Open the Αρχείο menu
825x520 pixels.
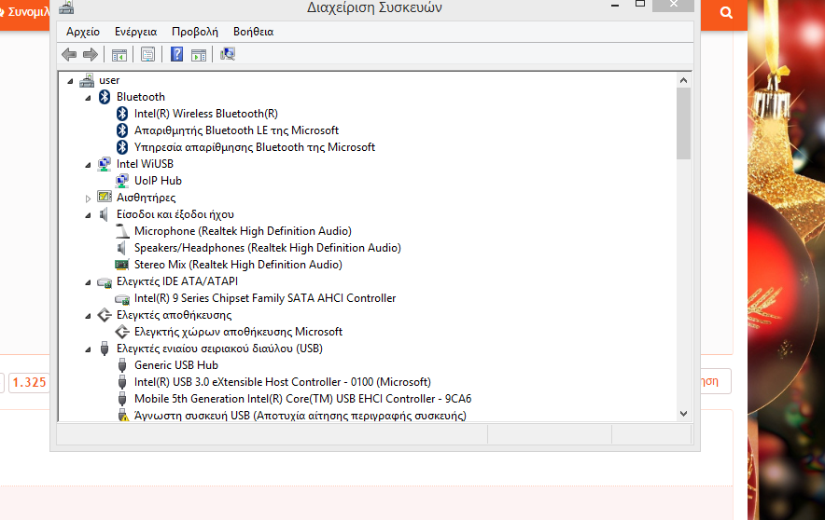[x=82, y=32]
